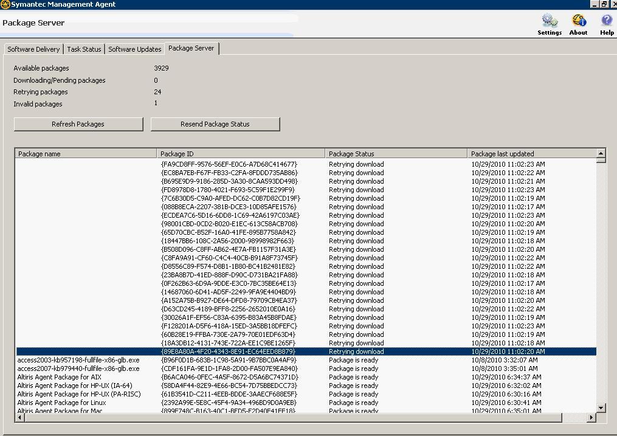Select row with ID {ECDEA7C6-5D16-6DD8-1C69-42A6197C03AE}
The height and width of the screenshot is (436, 617).
click(306, 215)
